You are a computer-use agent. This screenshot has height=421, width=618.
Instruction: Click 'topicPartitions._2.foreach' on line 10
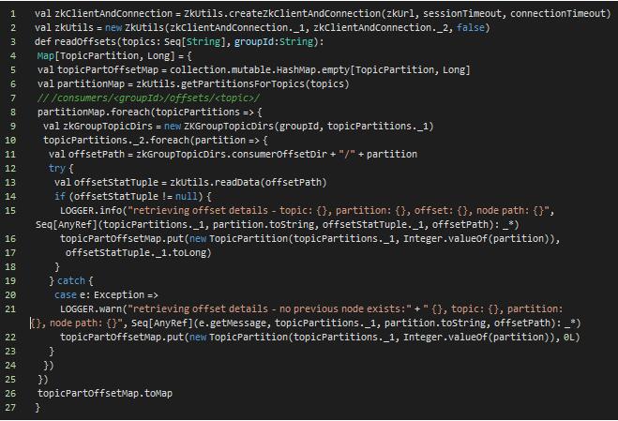click(116, 141)
